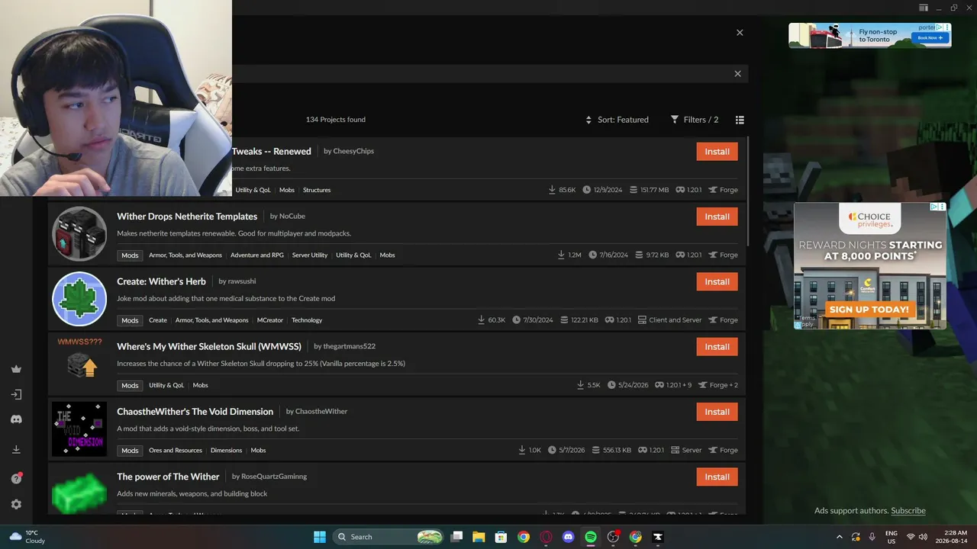This screenshot has height=549, width=977.
Task: Click the sign-in arrow icon in sidebar
Action: [16, 394]
